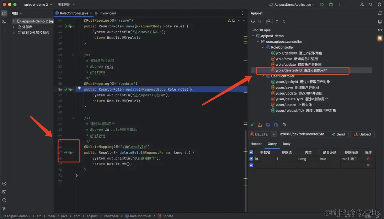The height and width of the screenshot is (219, 384).
Task: Click the save-as document icon in request toolbar
Action: 276,125
